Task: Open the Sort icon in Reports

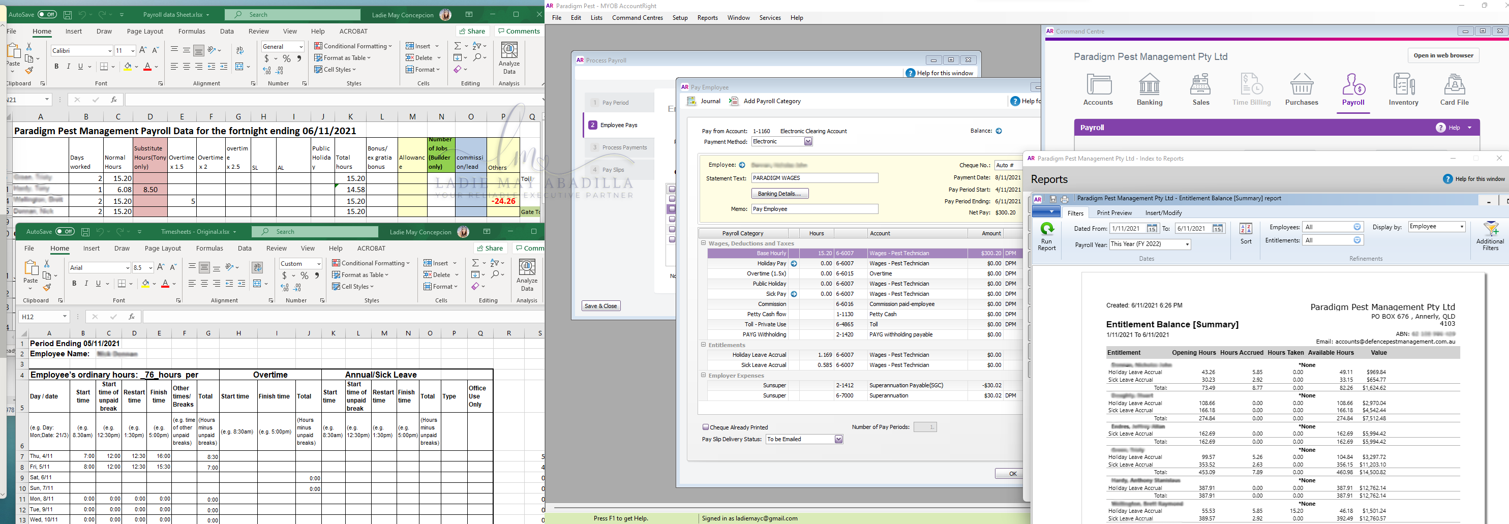Action: coord(1246,234)
